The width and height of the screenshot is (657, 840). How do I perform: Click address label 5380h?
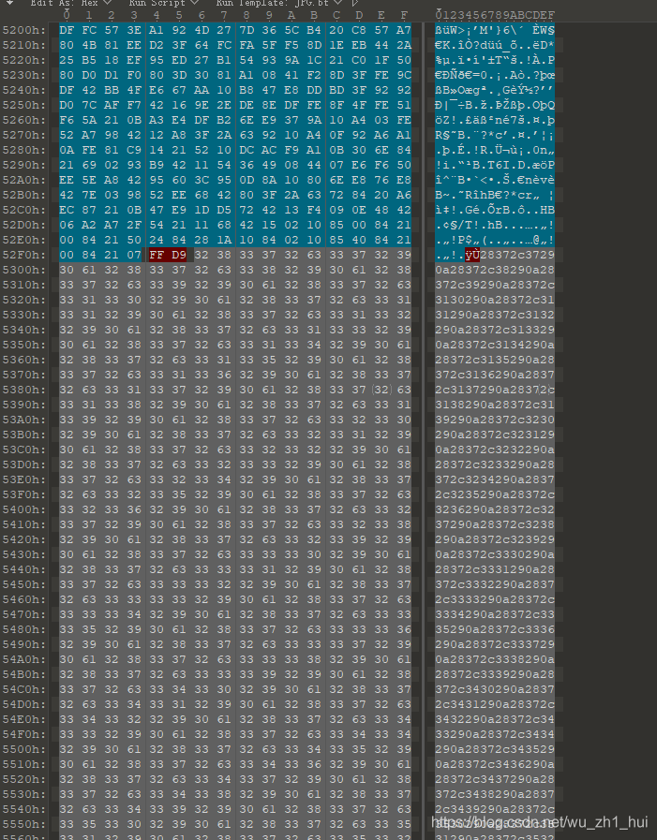pos(24,390)
